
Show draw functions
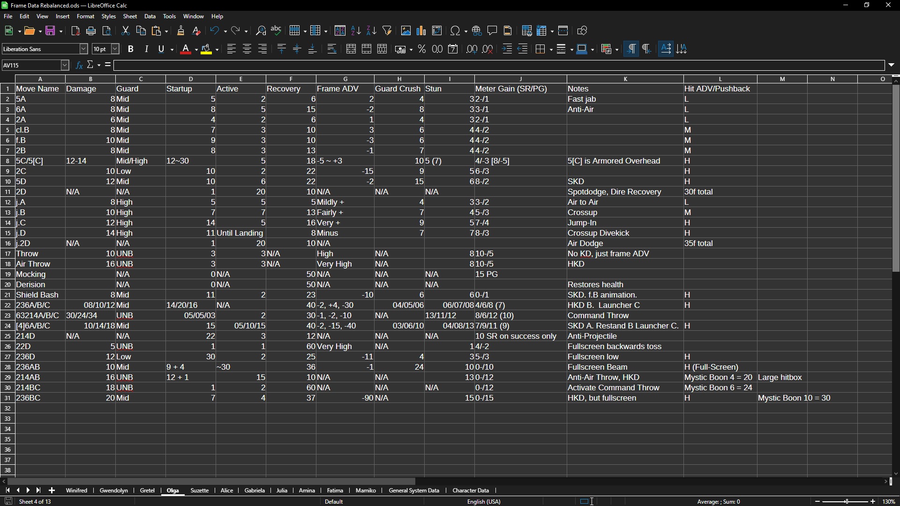click(582, 31)
